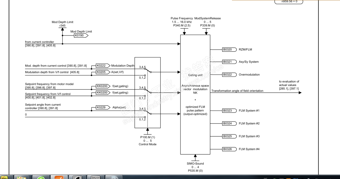Viewport: 340px width, 179px height.
Task: Click the RZM/FLM output label
Action: [246, 50]
